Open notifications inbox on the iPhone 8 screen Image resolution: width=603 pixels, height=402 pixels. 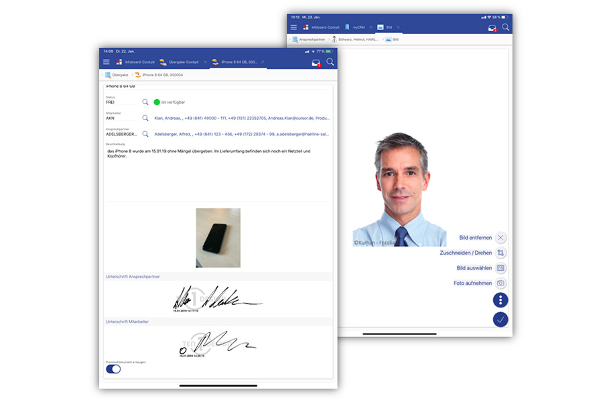point(316,62)
